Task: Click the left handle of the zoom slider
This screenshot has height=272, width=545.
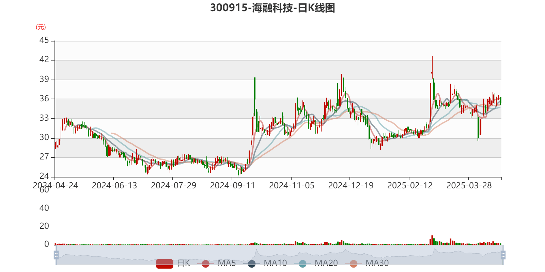Action: coord(56,255)
